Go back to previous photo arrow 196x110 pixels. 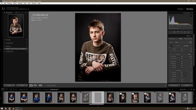(x=13, y=90)
